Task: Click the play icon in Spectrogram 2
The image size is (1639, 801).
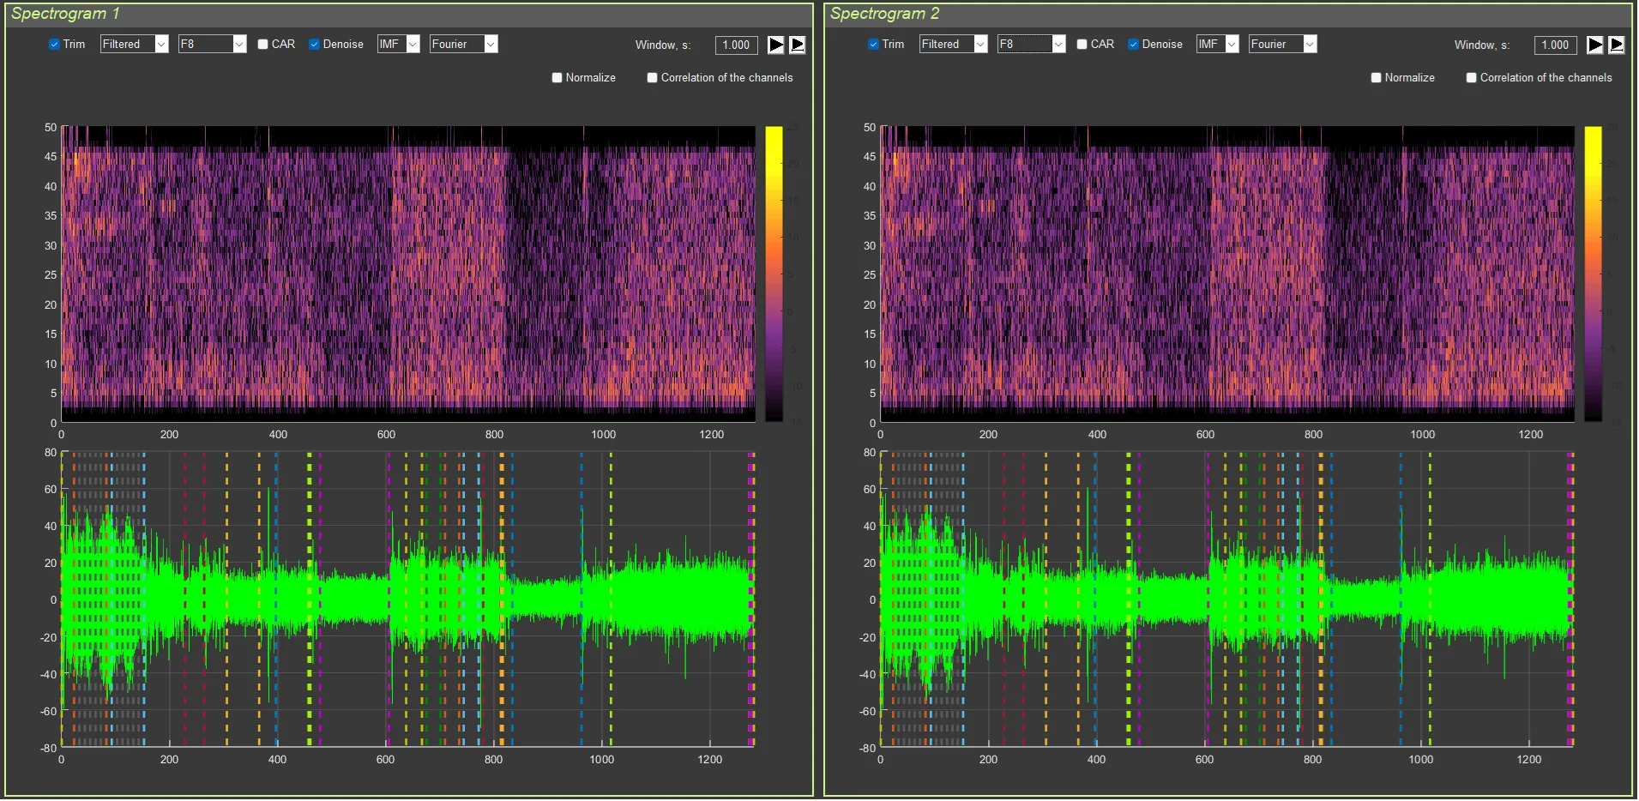Action: (1594, 45)
